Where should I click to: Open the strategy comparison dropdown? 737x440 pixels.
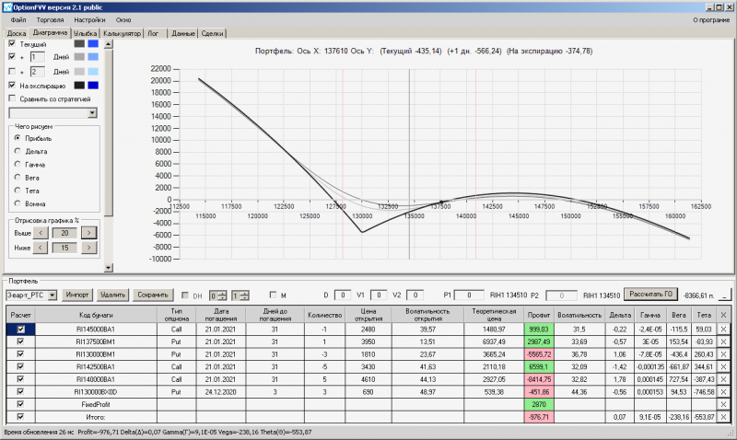tap(92, 112)
